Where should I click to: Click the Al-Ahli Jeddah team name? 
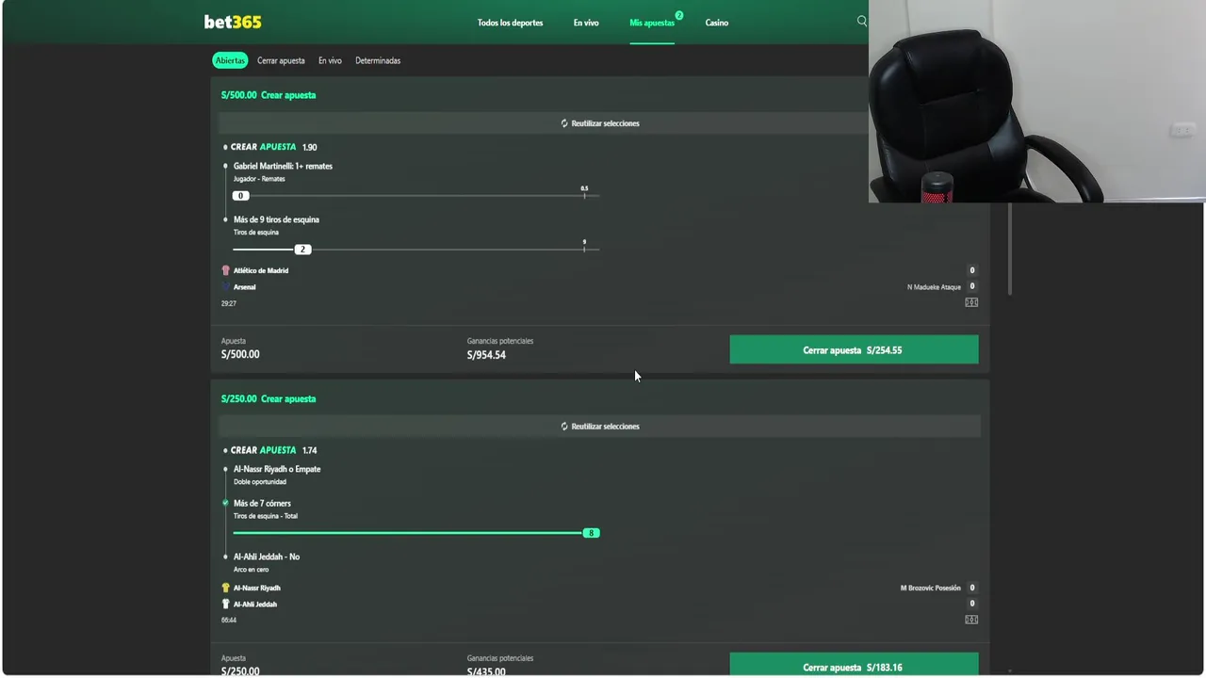255,604
